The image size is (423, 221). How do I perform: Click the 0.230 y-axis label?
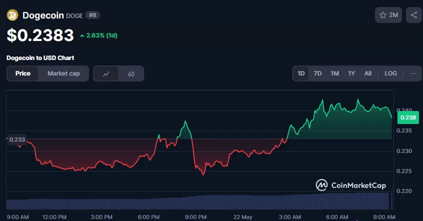coord(404,151)
